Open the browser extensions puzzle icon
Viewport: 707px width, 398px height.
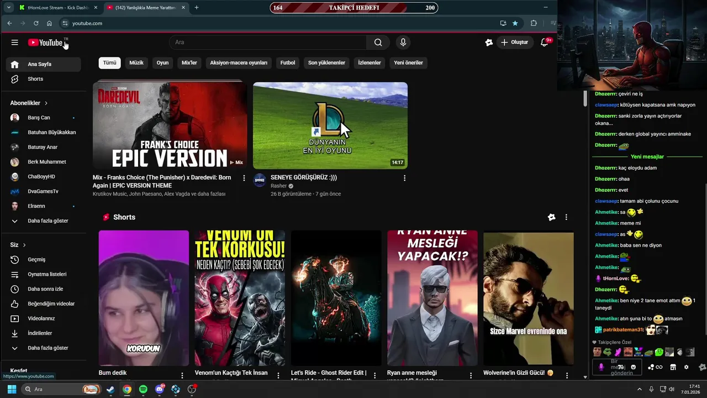pos(534,23)
